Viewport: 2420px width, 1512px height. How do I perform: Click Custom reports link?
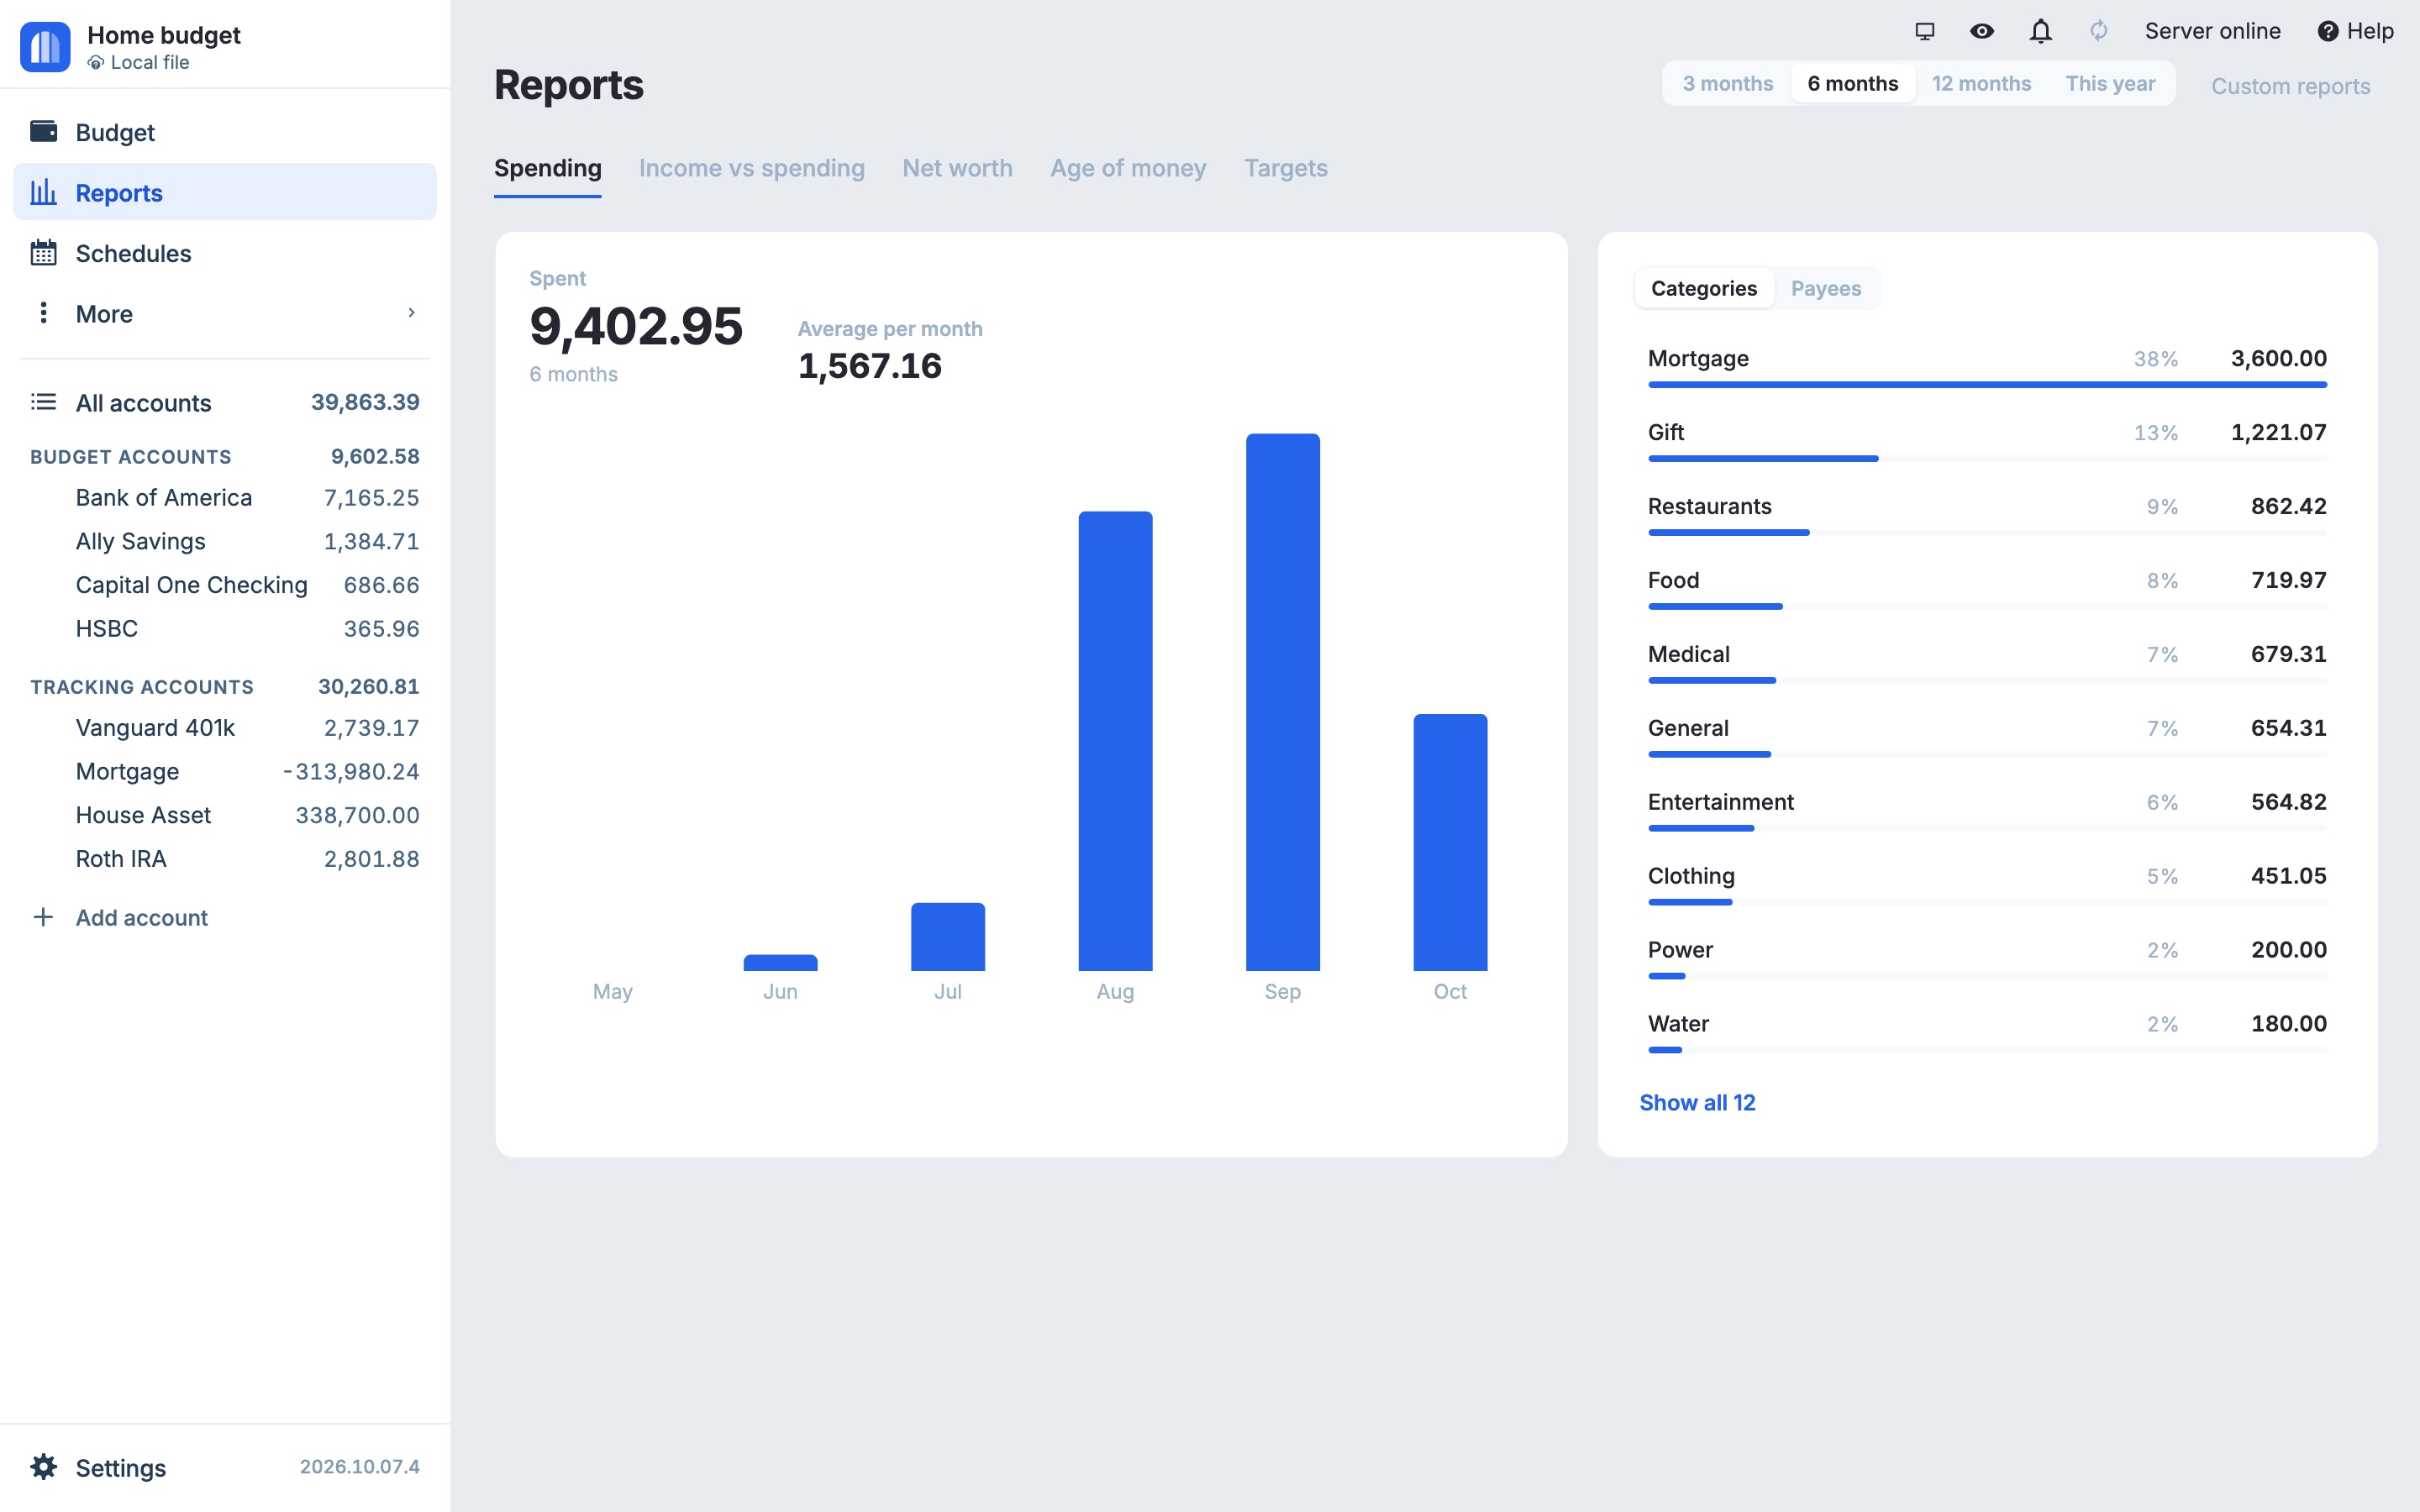click(x=2290, y=86)
